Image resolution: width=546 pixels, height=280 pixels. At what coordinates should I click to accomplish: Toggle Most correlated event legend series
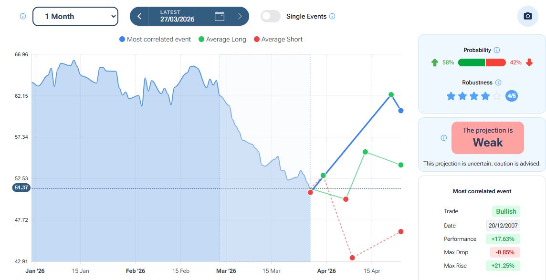[155, 39]
